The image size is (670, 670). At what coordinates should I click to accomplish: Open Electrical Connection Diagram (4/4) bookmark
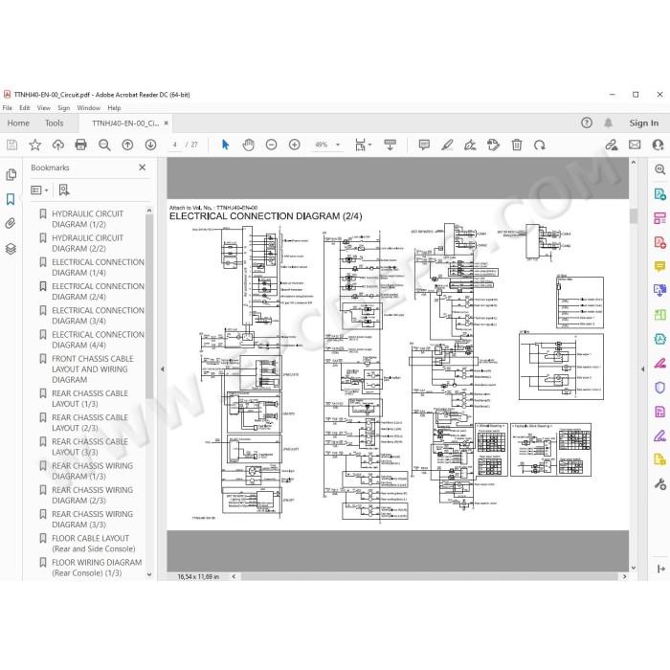(x=98, y=340)
